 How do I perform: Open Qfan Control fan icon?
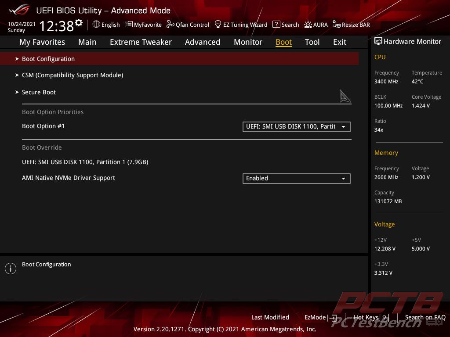(170, 25)
